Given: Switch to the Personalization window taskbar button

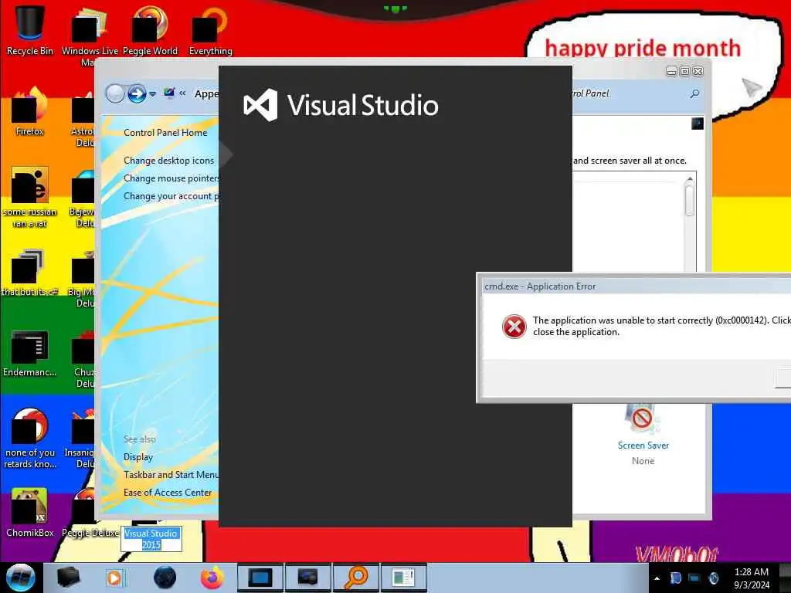Looking at the screenshot, I should coord(260,578).
